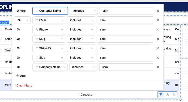Remove the Phone filter row
Image resolution: width=188 pixels, height=102 pixels.
click(x=158, y=30)
